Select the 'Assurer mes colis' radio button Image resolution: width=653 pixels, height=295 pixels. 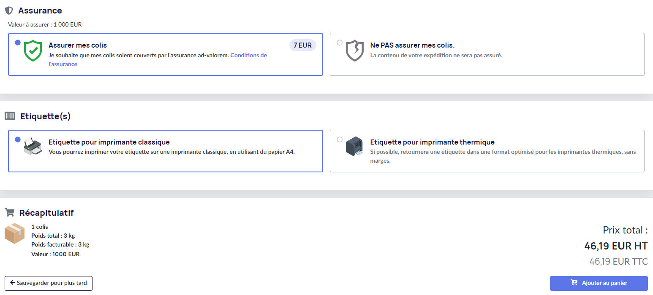coord(18,43)
